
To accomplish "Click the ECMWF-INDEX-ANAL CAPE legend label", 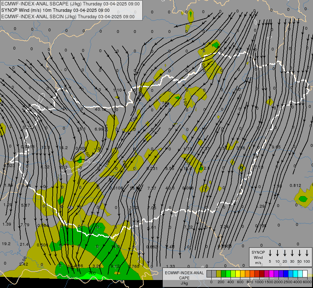I will pyautogui.click(x=184, y=276).
